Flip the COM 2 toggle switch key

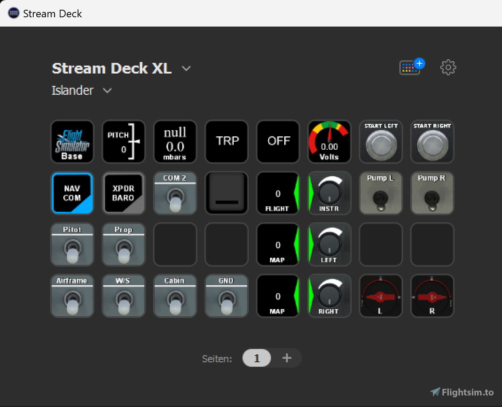click(x=175, y=193)
